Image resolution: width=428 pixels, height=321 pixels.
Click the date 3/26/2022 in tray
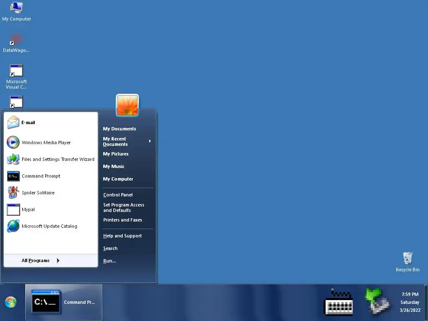(410, 310)
